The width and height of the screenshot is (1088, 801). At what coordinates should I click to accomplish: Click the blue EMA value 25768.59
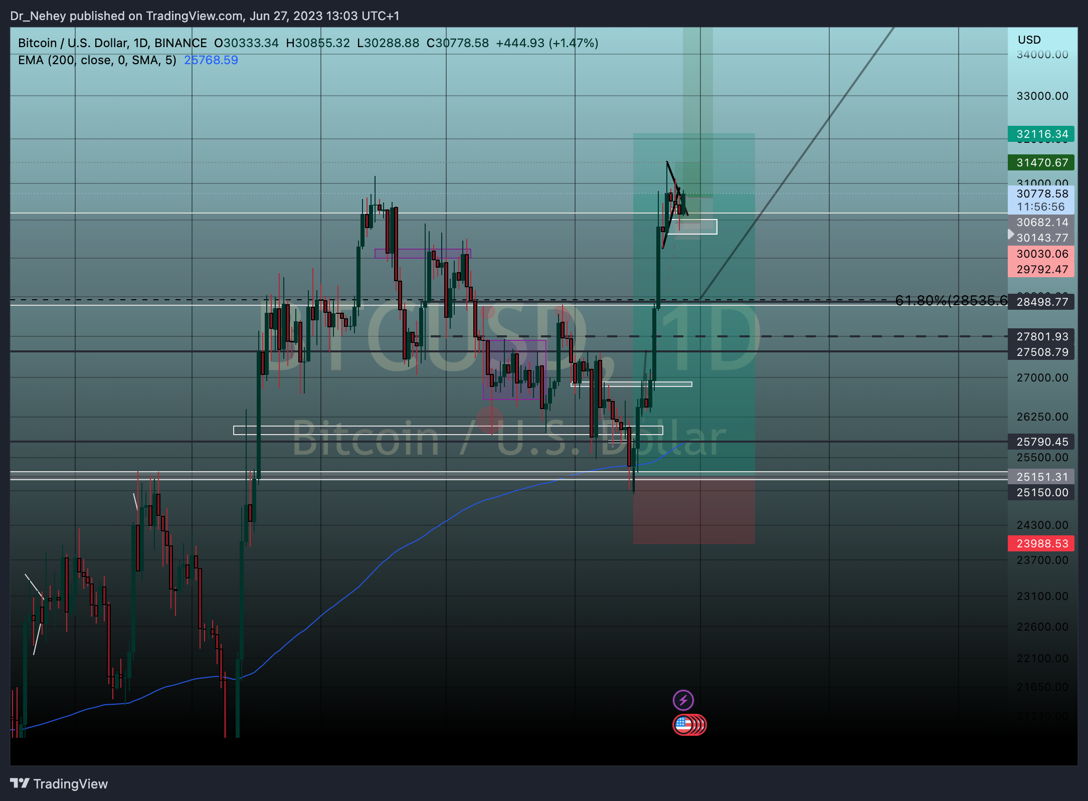[211, 60]
